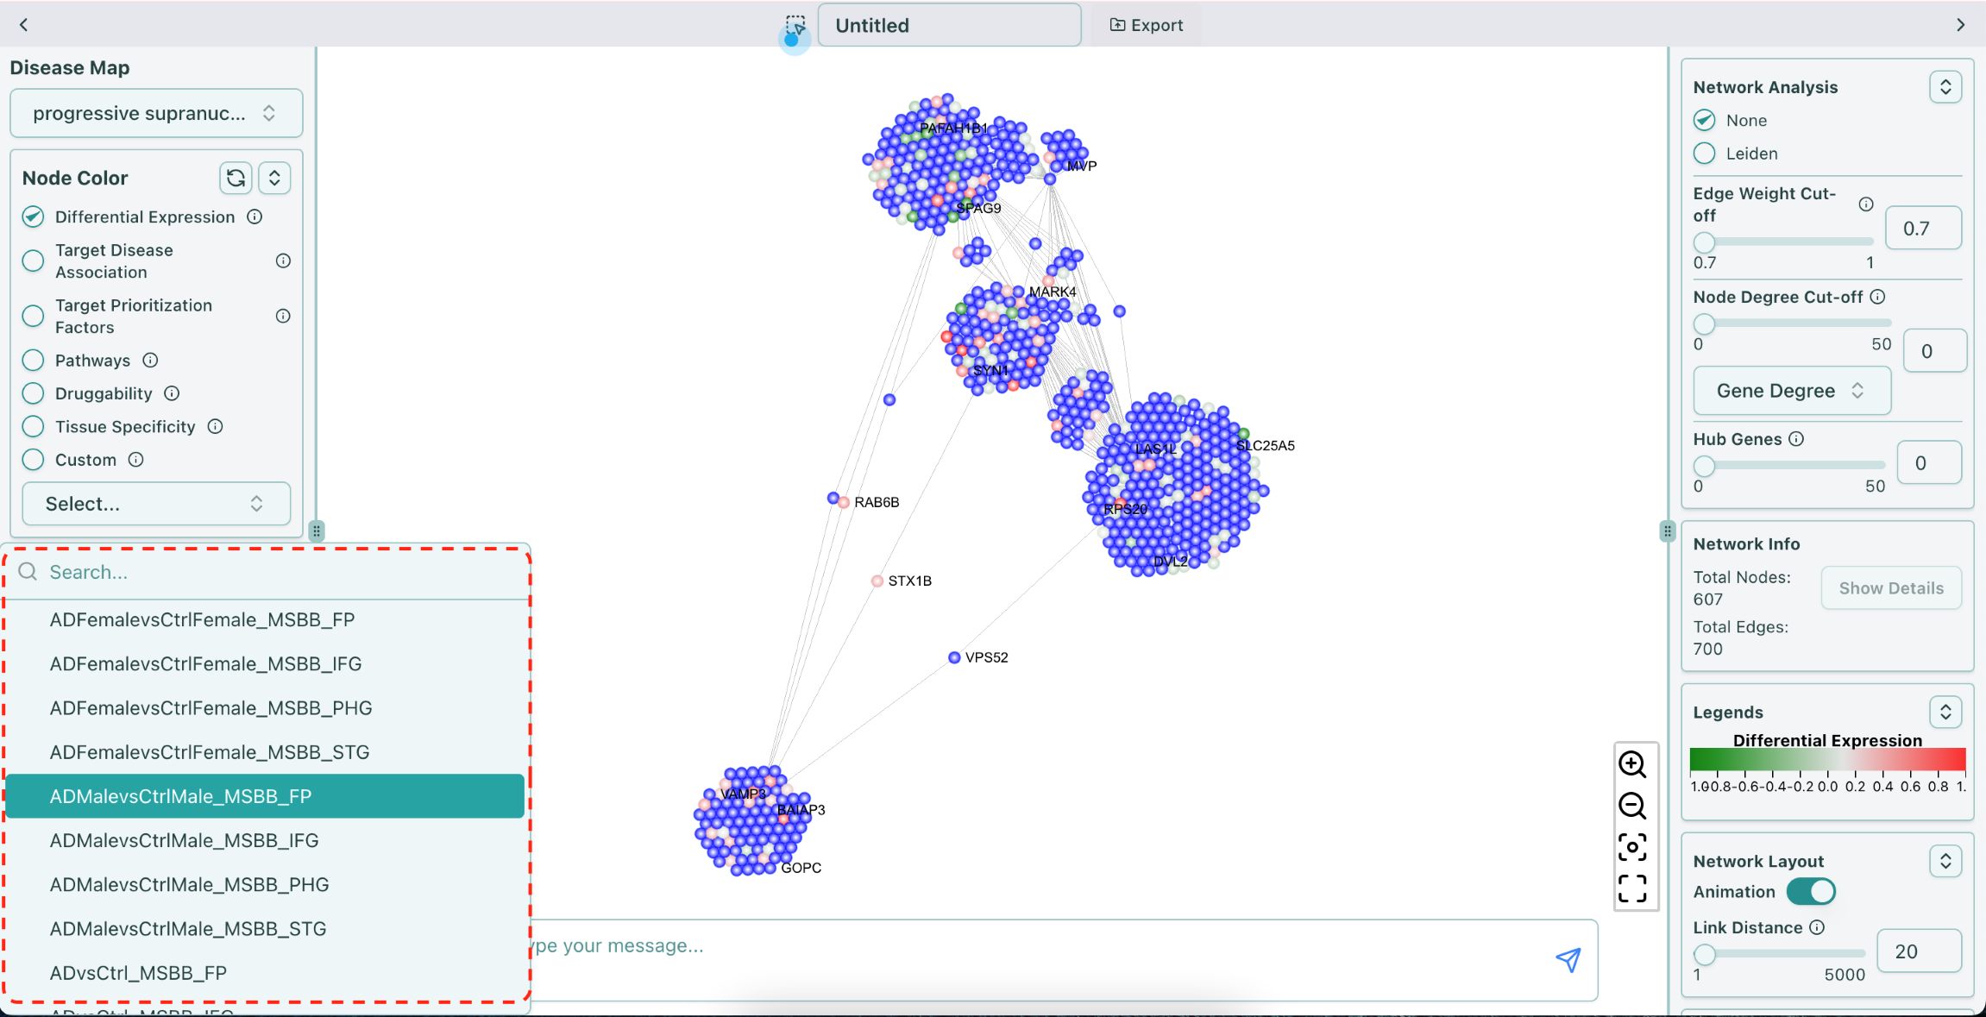Choose ADFemalevsCtrlFemale_MSBB_STG from list
Viewport: 1986px width, 1017px height.
tap(209, 752)
